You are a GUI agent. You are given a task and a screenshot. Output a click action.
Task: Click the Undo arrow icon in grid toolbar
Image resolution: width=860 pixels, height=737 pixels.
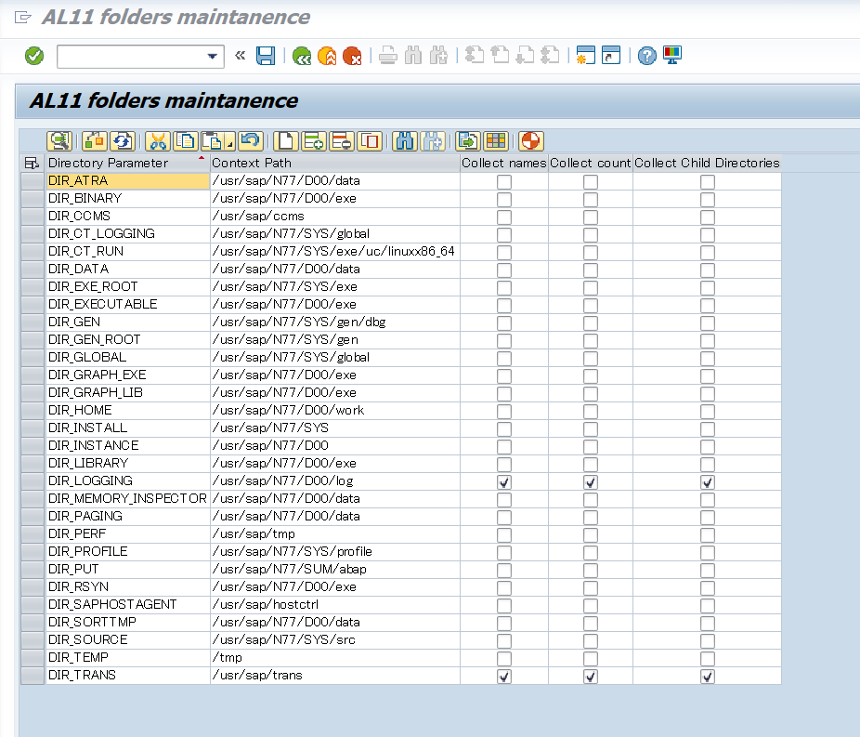point(250,141)
